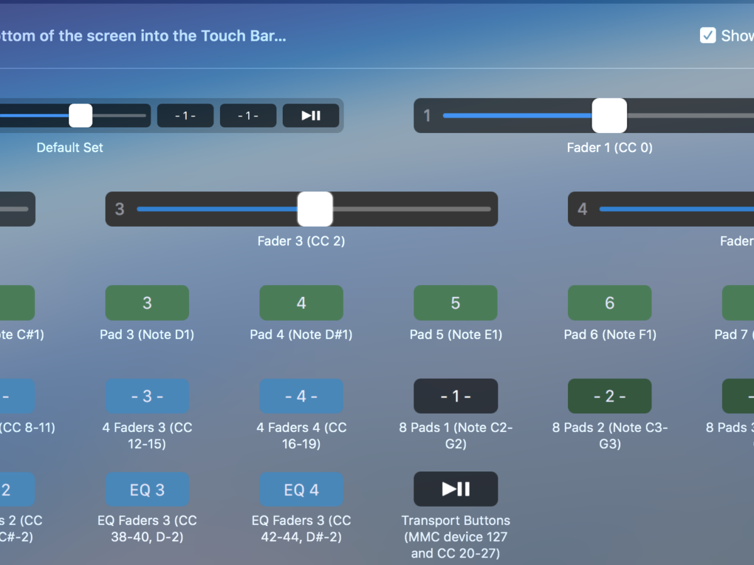Click 'EQ Faders 3 (CC 38-40, D-2)' label
Viewport: 754px width, 565px height.
pyautogui.click(x=147, y=529)
